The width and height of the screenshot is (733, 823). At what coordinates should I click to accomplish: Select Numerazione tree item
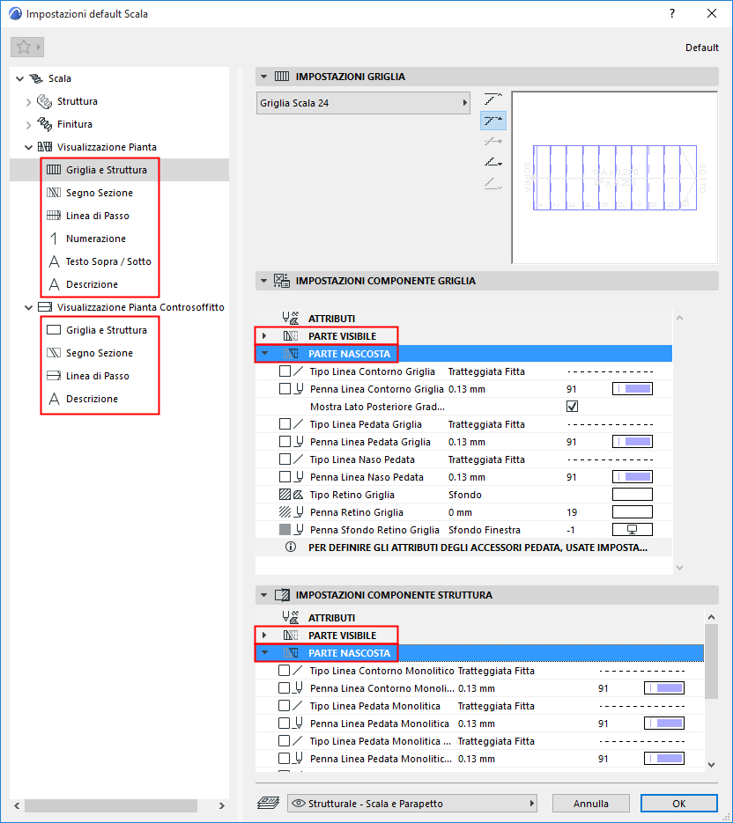[x=96, y=239]
